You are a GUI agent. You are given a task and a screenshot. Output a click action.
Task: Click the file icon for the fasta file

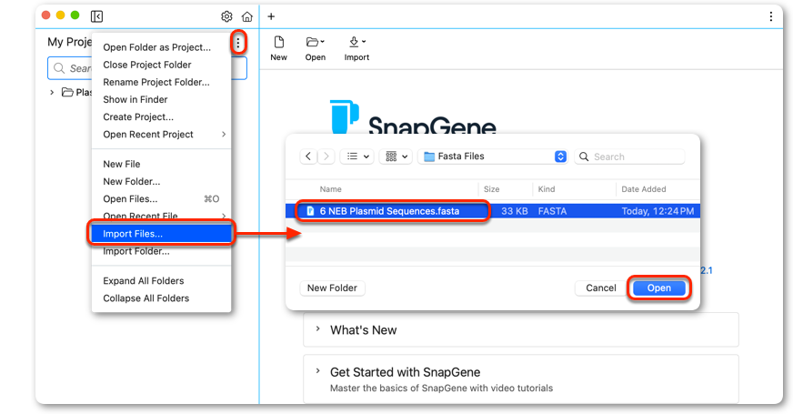(310, 211)
